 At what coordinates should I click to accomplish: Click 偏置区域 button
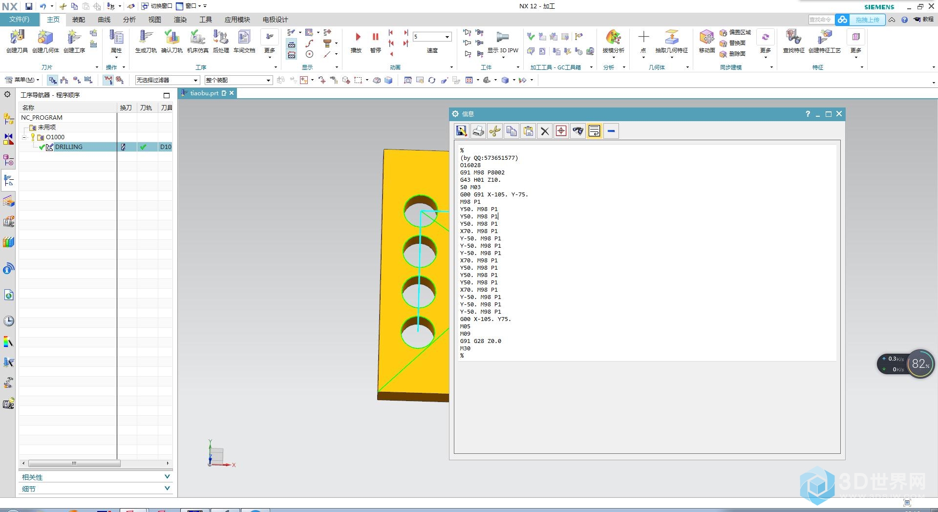click(735, 33)
